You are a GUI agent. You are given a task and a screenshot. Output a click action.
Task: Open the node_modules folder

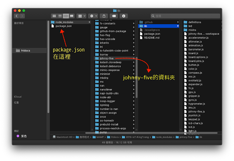click(x=71, y=22)
